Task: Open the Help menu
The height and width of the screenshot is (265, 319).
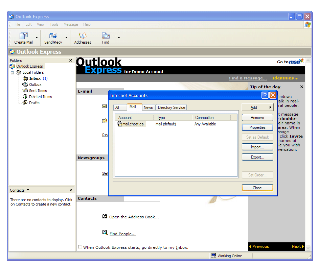Action: pos(87,24)
